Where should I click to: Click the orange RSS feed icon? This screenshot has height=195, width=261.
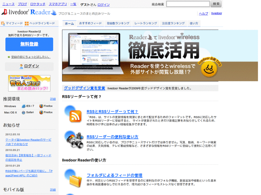[x=75, y=116]
